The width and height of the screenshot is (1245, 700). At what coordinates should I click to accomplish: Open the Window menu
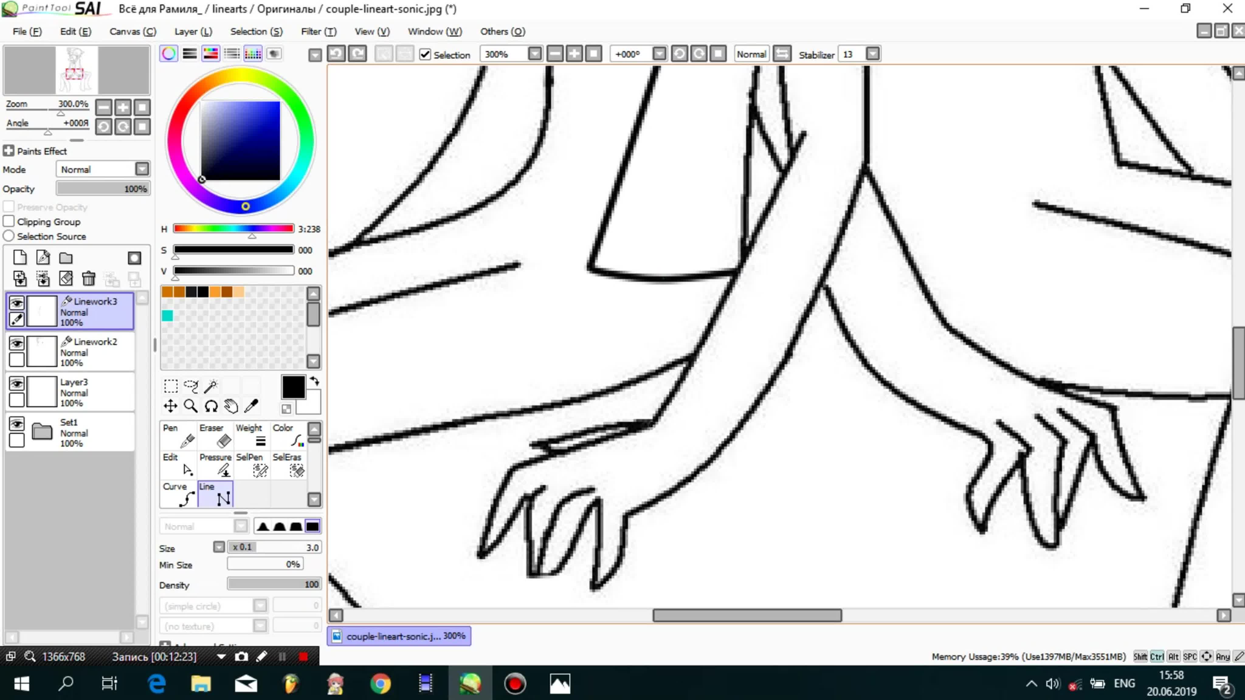[x=434, y=31]
